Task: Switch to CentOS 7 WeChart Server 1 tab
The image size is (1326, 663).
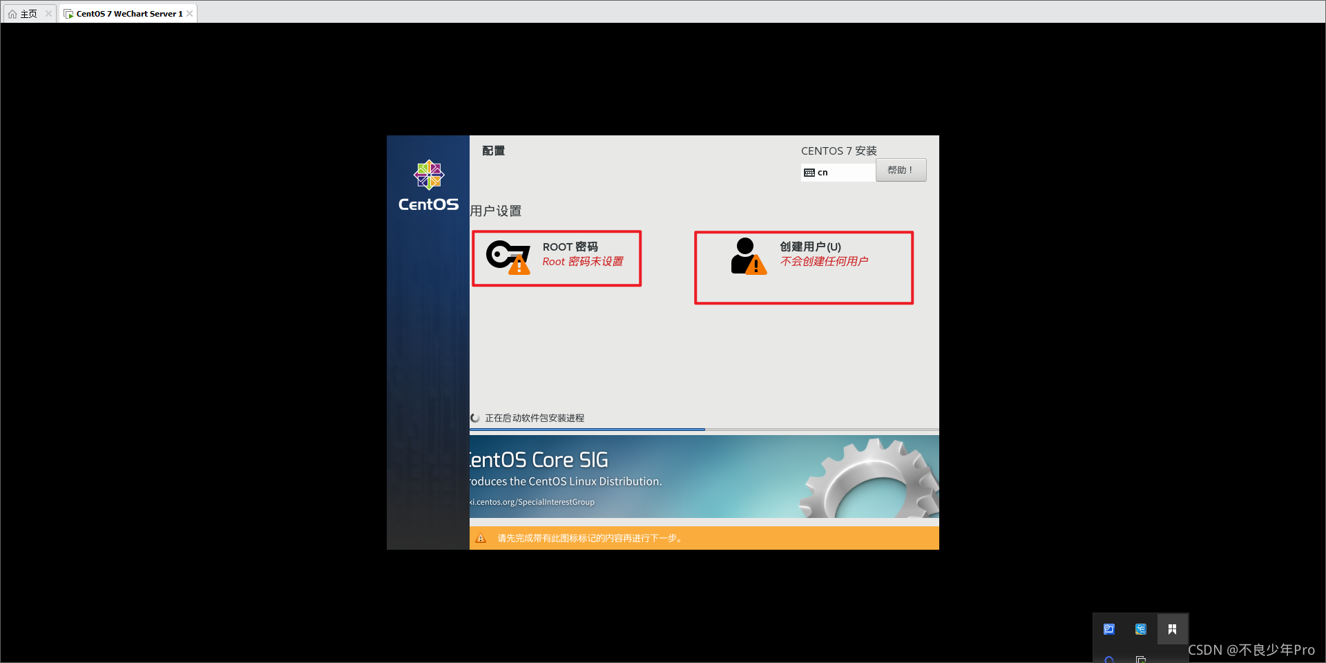Action: point(128,13)
